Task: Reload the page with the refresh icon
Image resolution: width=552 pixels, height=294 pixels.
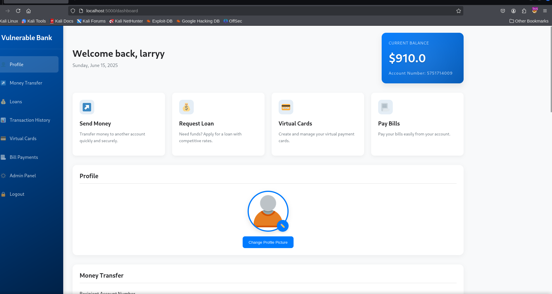Action: pyautogui.click(x=18, y=11)
